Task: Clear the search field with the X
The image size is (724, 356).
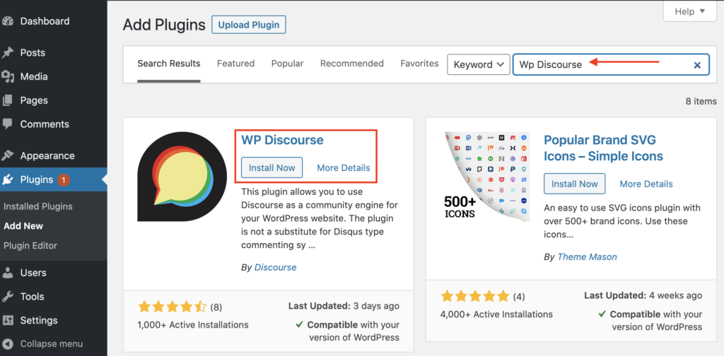Action: (697, 65)
